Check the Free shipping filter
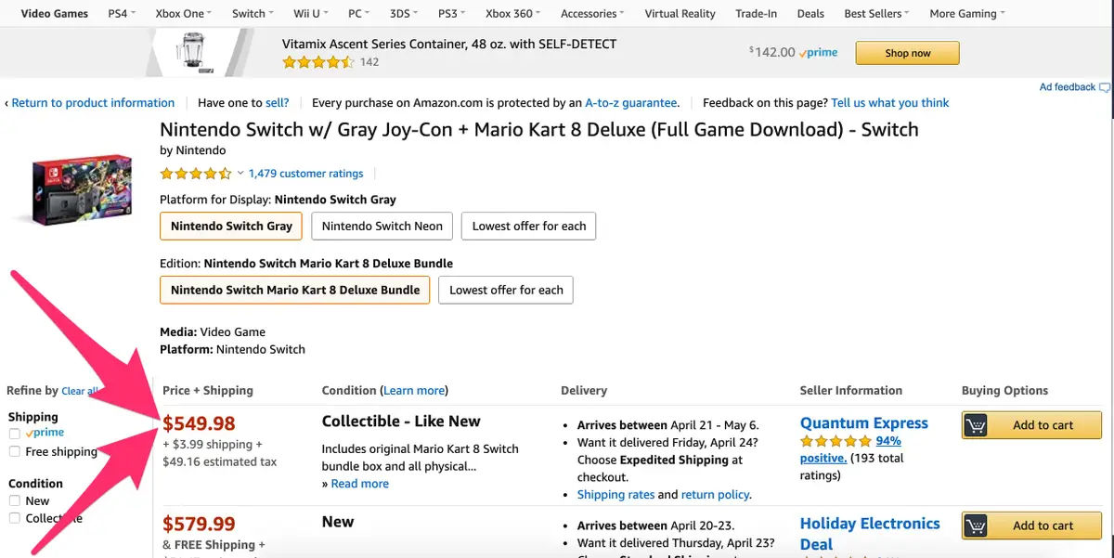Screen dimensions: 1114x558 (x=14, y=452)
